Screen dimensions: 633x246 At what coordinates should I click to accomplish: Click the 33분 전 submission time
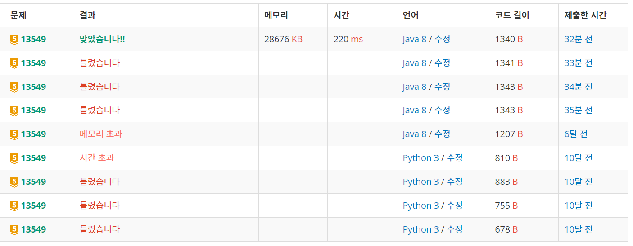[x=579, y=63]
